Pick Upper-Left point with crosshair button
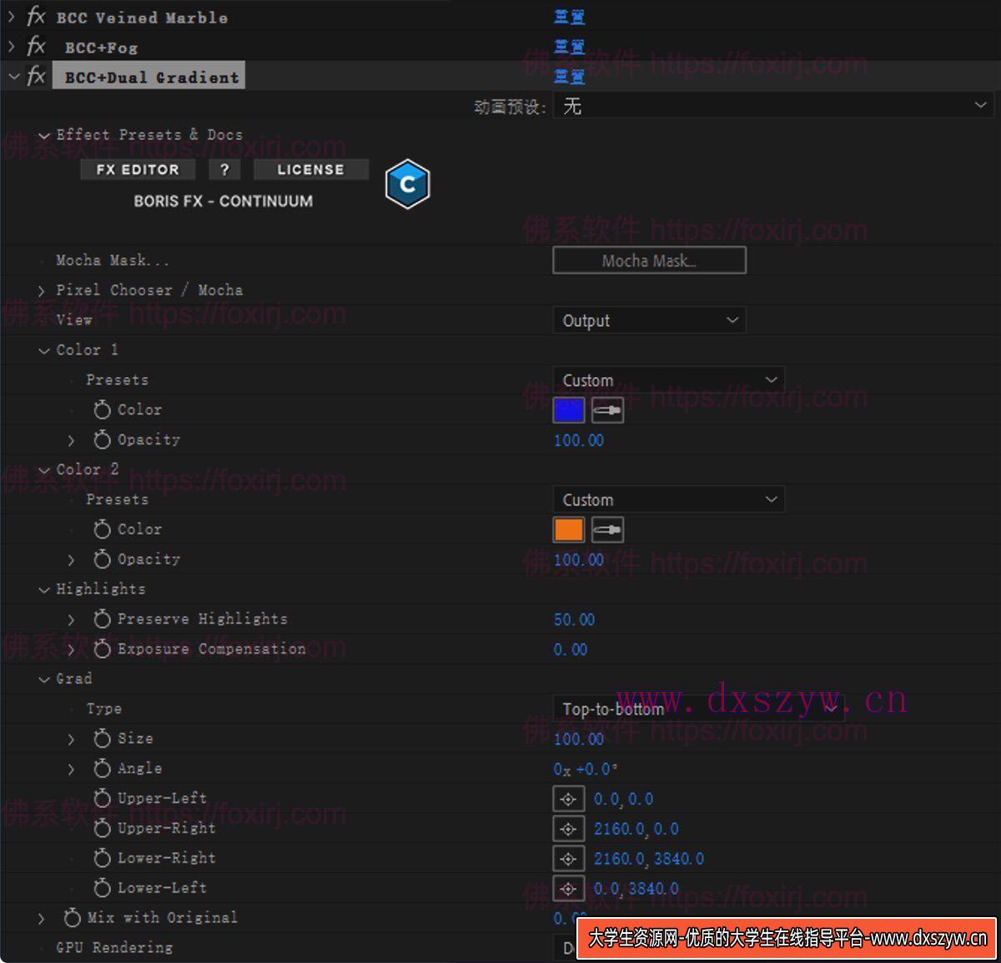Screen dimensions: 1001x963 click(x=568, y=799)
